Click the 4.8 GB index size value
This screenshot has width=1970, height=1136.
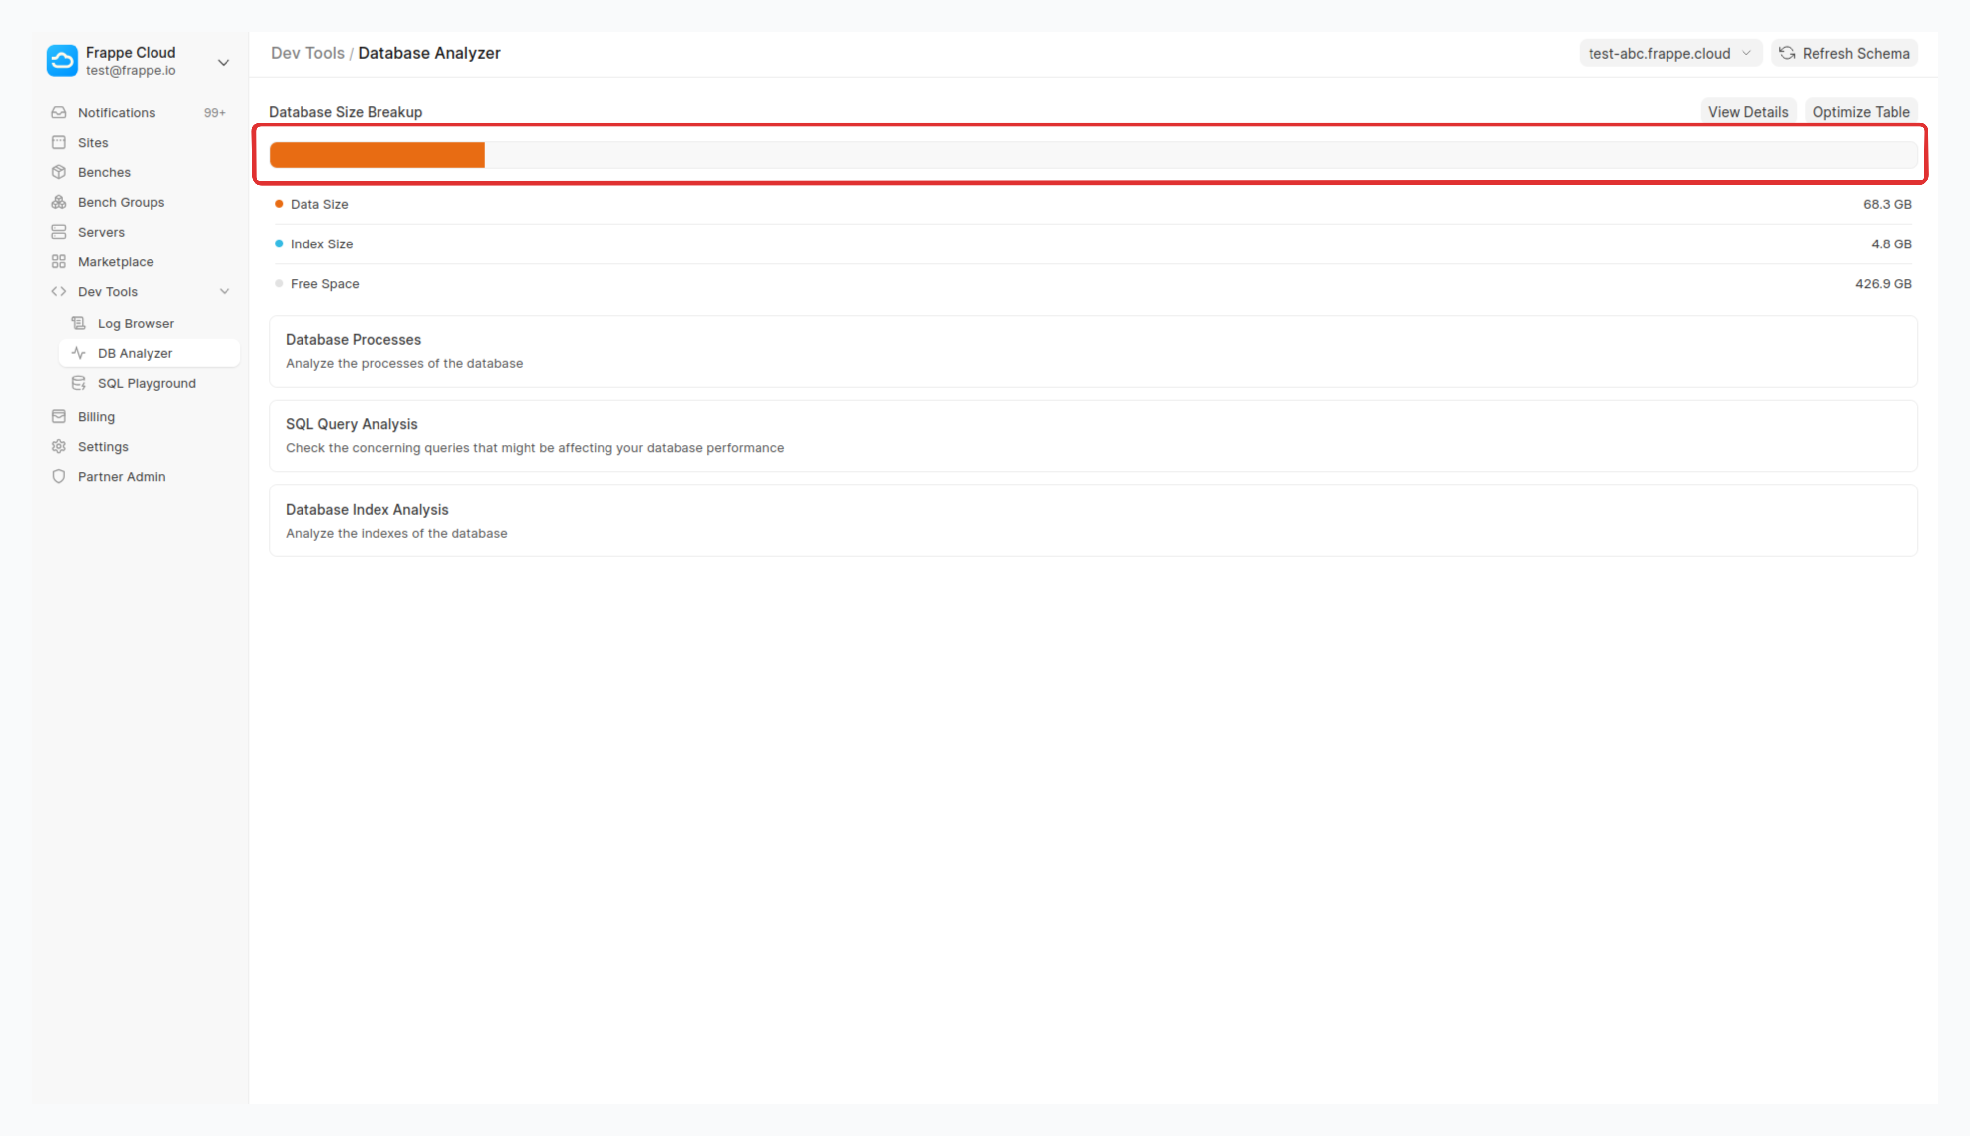tap(1891, 243)
